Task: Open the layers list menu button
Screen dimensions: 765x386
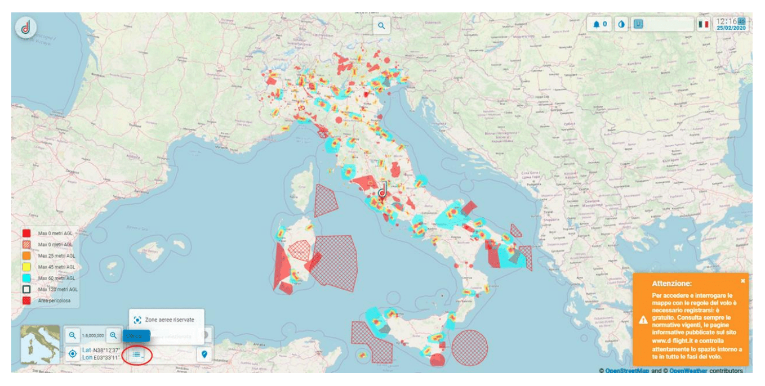Action: [137, 354]
